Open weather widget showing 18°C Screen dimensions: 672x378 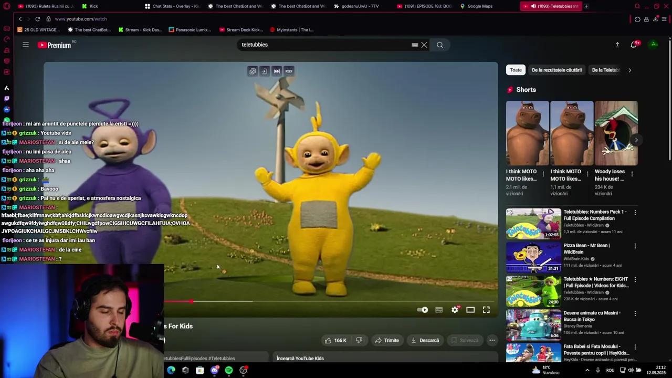[x=546, y=370]
